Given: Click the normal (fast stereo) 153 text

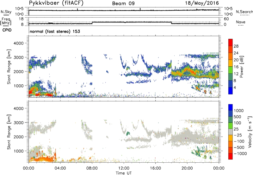Looking at the screenshot, I should pyautogui.click(x=55, y=31).
